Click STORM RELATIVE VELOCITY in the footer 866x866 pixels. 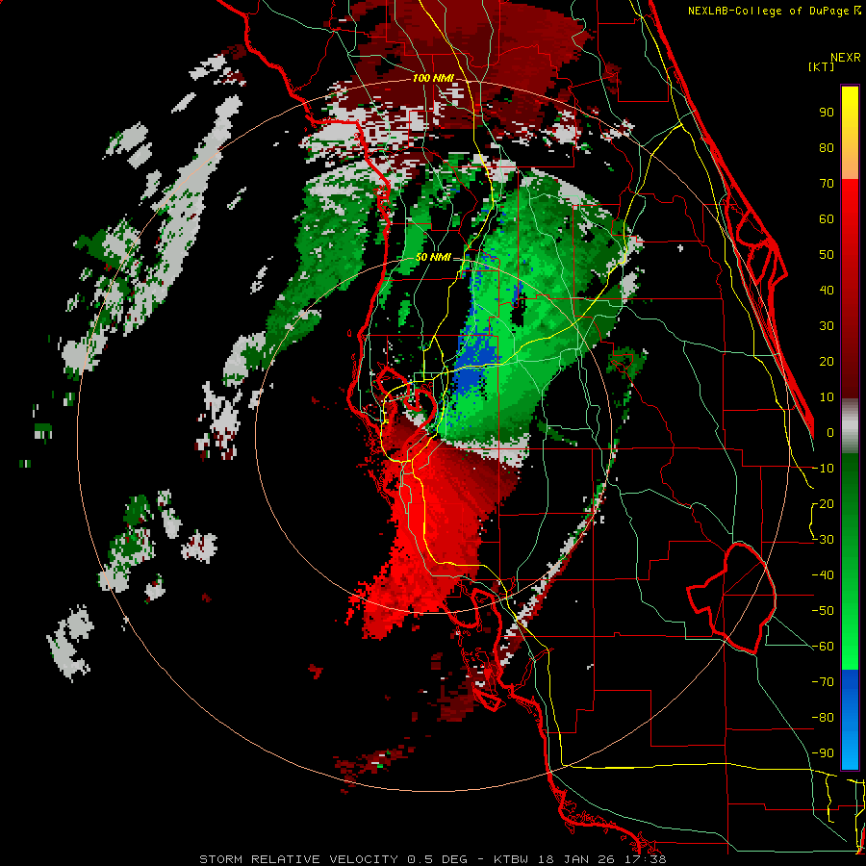300,859
